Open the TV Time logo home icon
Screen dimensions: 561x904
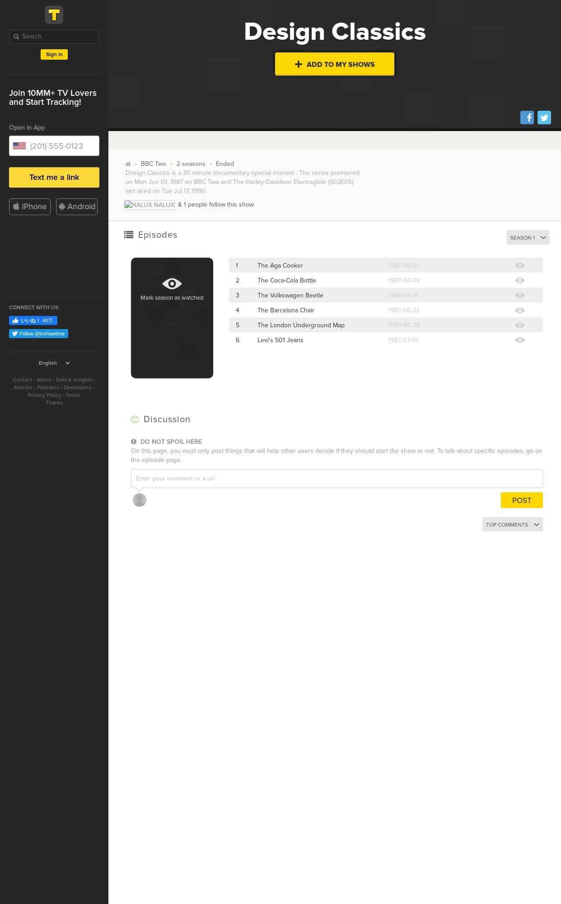pos(54,15)
